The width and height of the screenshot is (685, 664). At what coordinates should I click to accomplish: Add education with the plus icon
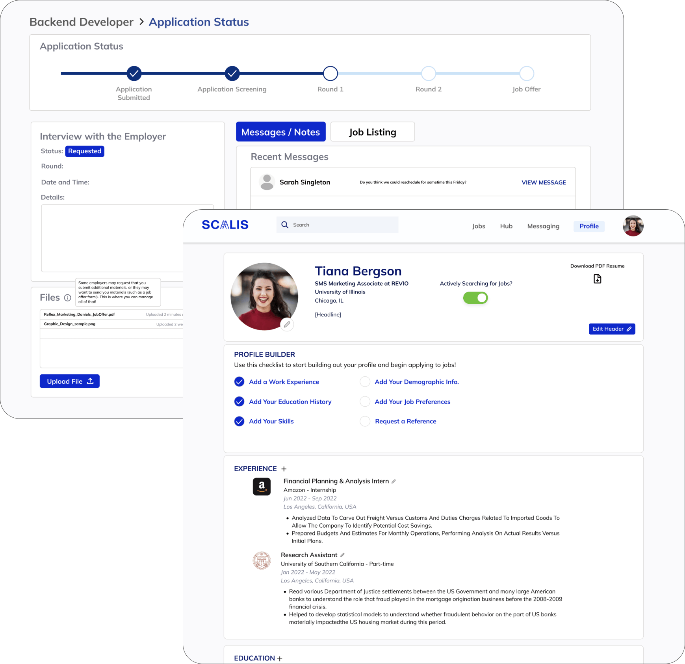click(280, 658)
